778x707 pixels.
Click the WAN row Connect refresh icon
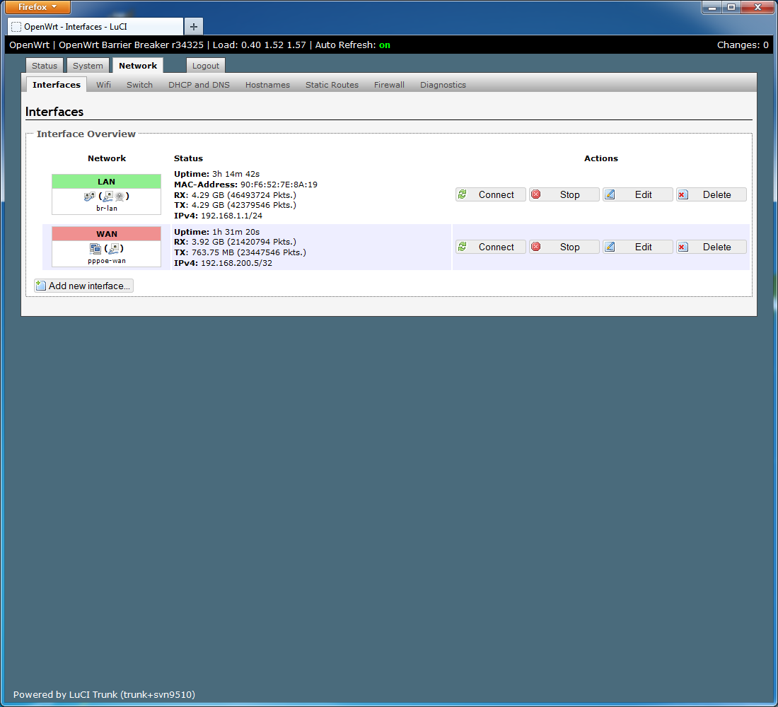pos(463,247)
